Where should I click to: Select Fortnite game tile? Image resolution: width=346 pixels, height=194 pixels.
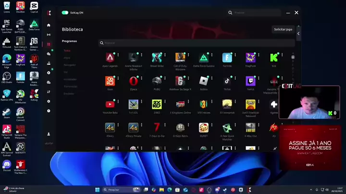click(227, 57)
